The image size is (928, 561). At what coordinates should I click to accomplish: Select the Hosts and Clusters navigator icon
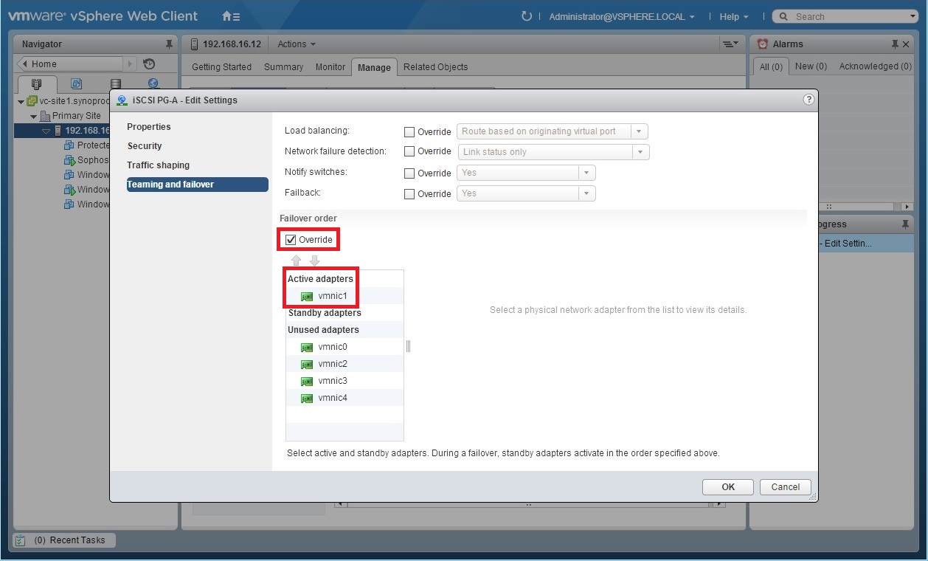pyautogui.click(x=35, y=83)
